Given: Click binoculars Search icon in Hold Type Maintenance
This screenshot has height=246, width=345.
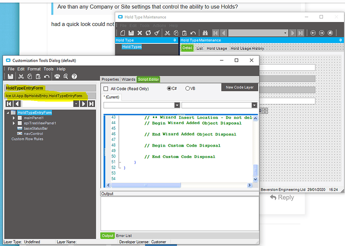Looking at the screenshot, I should (x=205, y=33).
